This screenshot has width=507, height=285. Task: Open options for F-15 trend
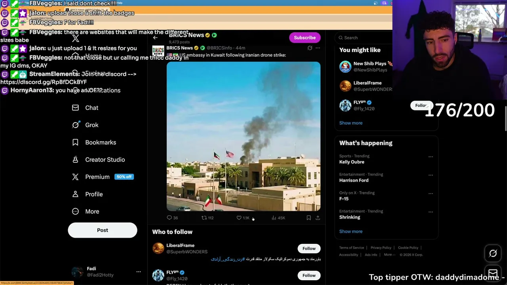tap(431, 194)
